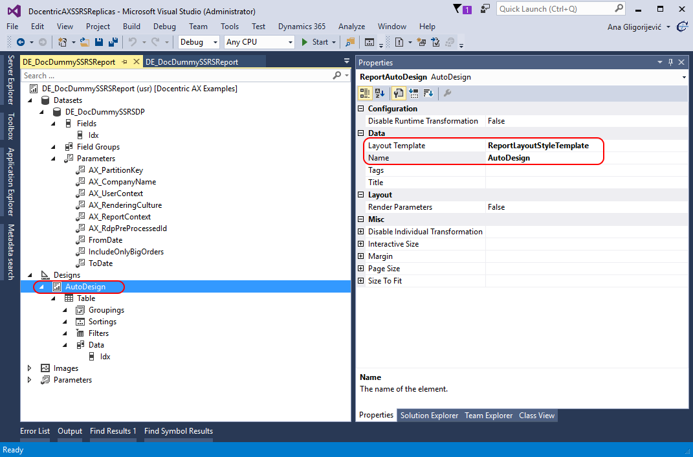Viewport: 693px width, 457px height.
Task: Collapse the Configuration property category
Action: coord(360,109)
